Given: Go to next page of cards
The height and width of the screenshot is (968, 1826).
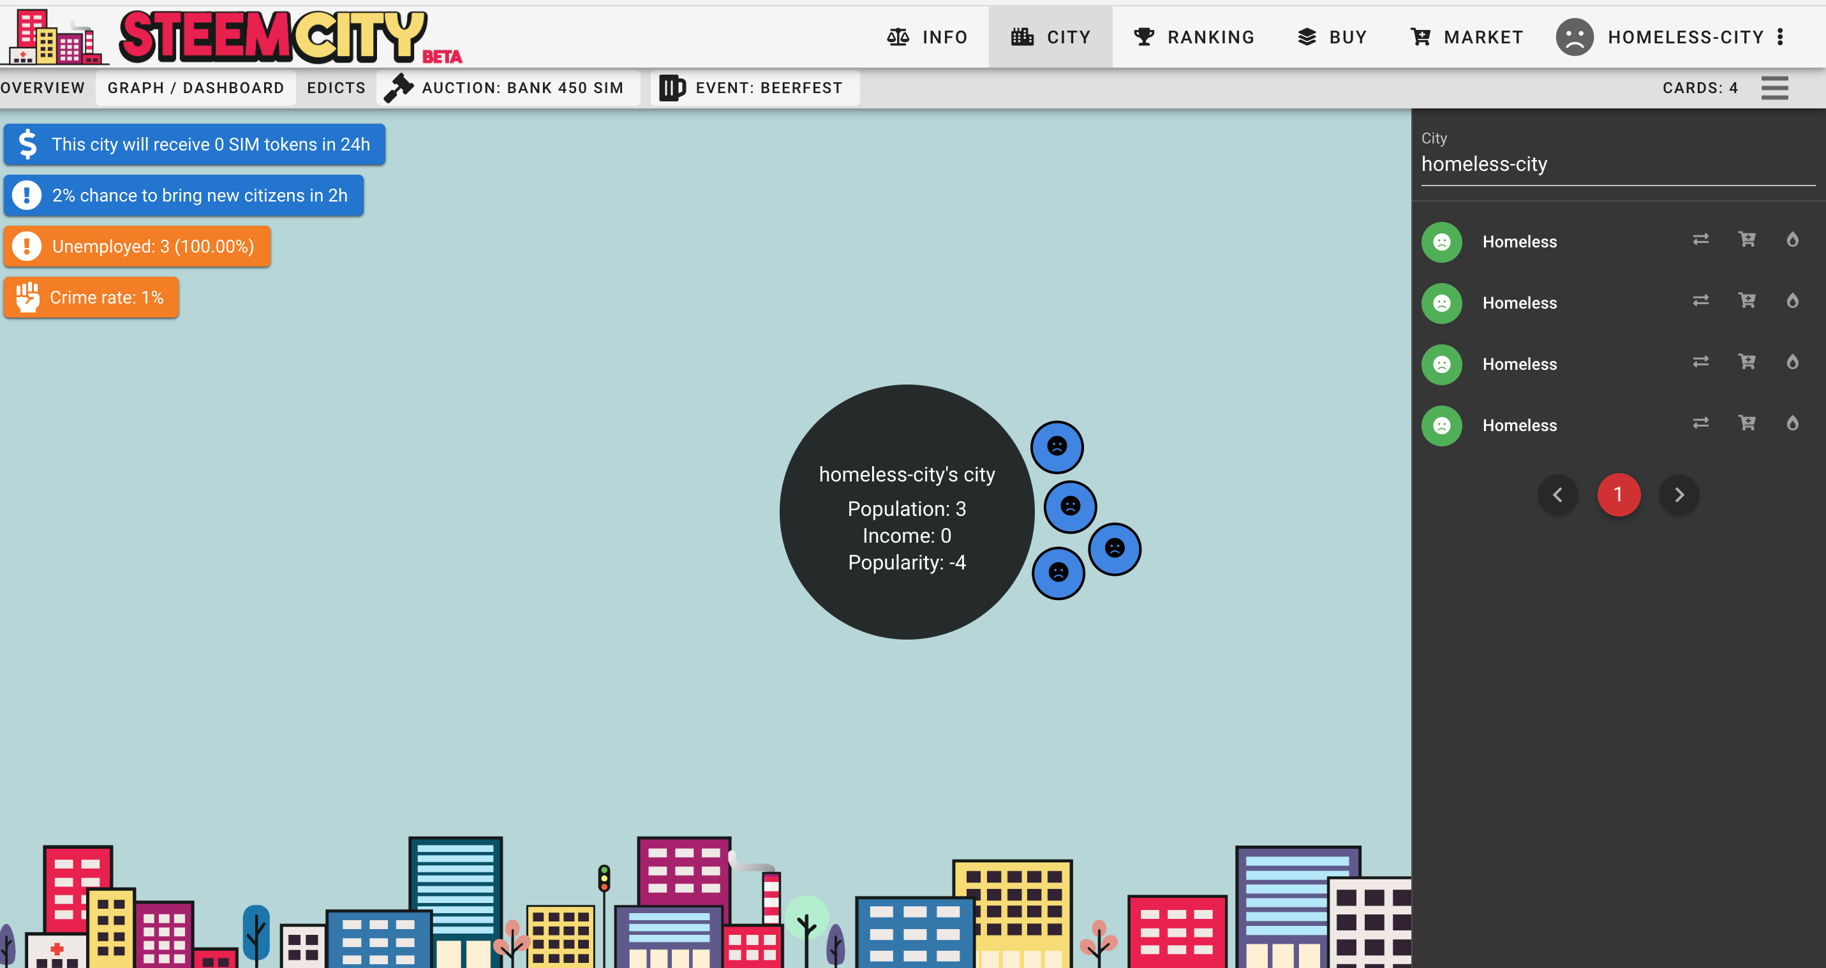Looking at the screenshot, I should pyautogui.click(x=1679, y=495).
